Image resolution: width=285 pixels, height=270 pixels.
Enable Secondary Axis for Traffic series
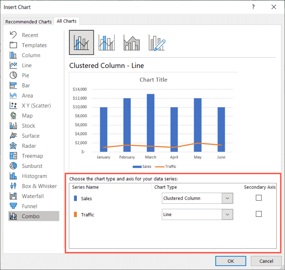pyautogui.click(x=258, y=214)
